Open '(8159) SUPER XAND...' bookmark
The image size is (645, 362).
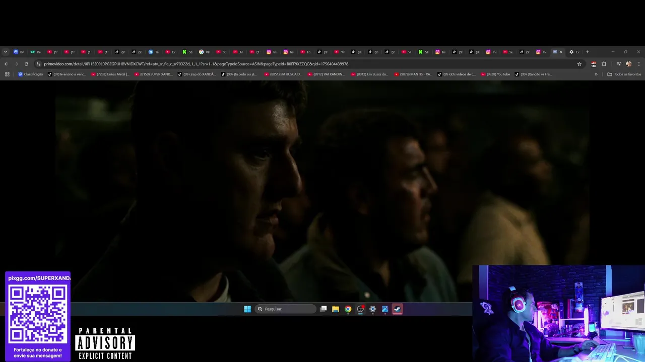point(153,74)
